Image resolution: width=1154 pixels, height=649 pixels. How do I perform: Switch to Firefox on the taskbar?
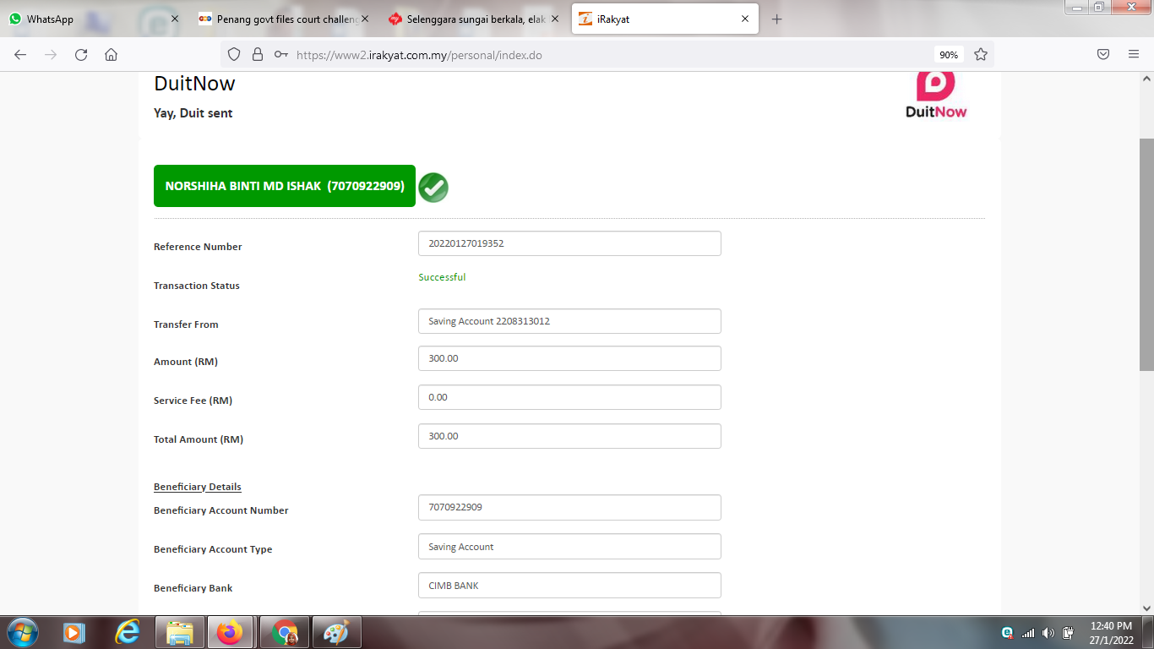(x=229, y=632)
